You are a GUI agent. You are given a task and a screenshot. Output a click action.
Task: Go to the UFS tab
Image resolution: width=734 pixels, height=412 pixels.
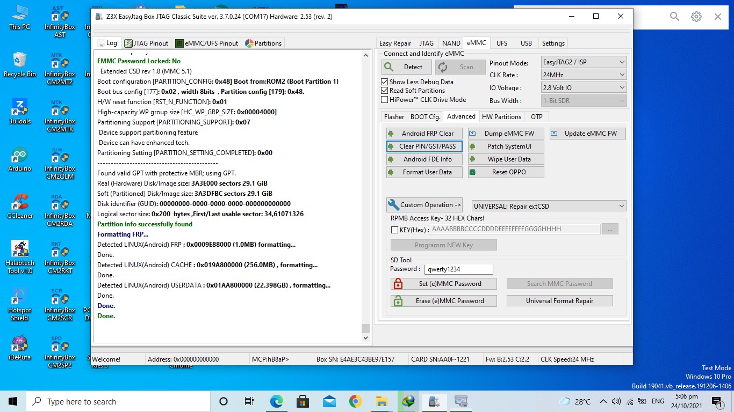(x=501, y=43)
